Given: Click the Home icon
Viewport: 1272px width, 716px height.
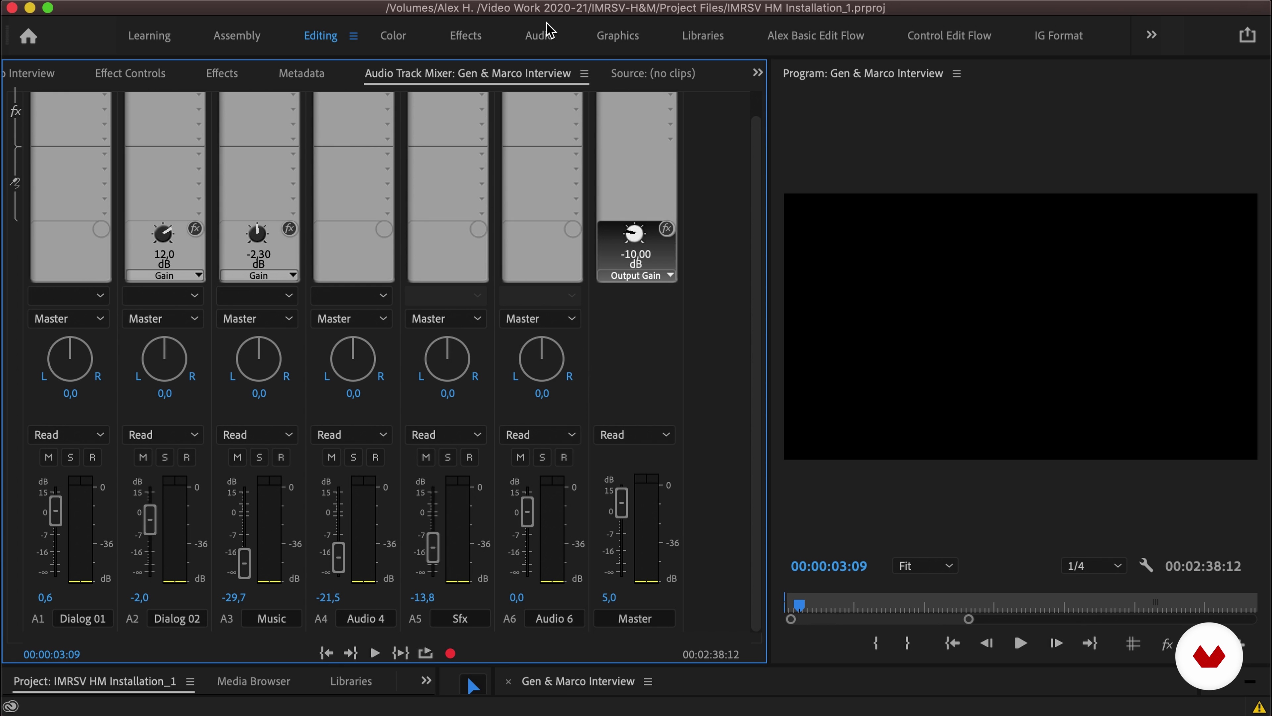Looking at the screenshot, I should tap(28, 36).
